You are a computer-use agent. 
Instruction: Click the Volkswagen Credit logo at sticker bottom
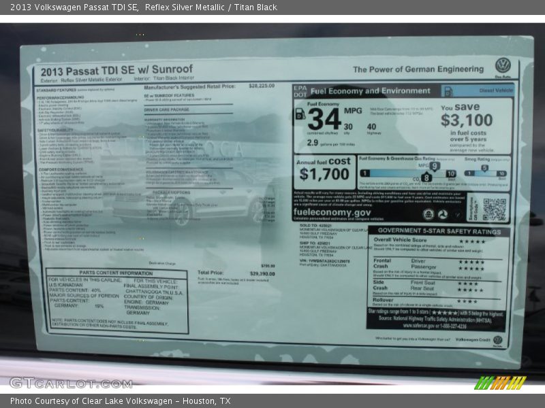pyautogui.click(x=497, y=339)
